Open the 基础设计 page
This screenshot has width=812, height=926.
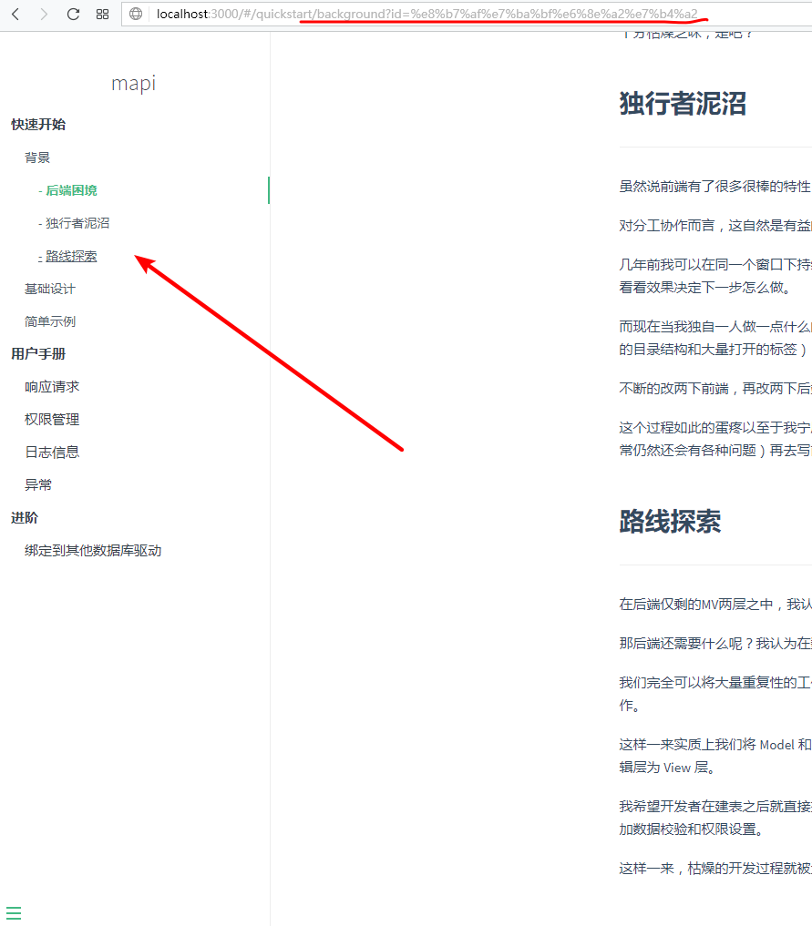tap(49, 289)
